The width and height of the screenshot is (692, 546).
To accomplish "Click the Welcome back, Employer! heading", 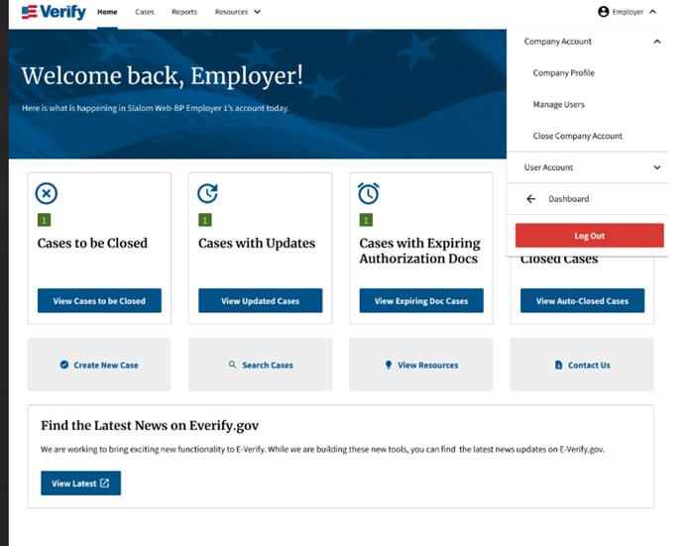I will [x=163, y=76].
